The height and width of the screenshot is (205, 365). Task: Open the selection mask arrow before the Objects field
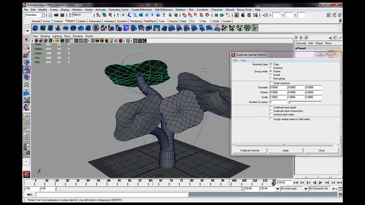(70, 15)
